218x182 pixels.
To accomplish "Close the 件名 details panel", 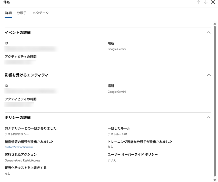I will click(x=213, y=2).
